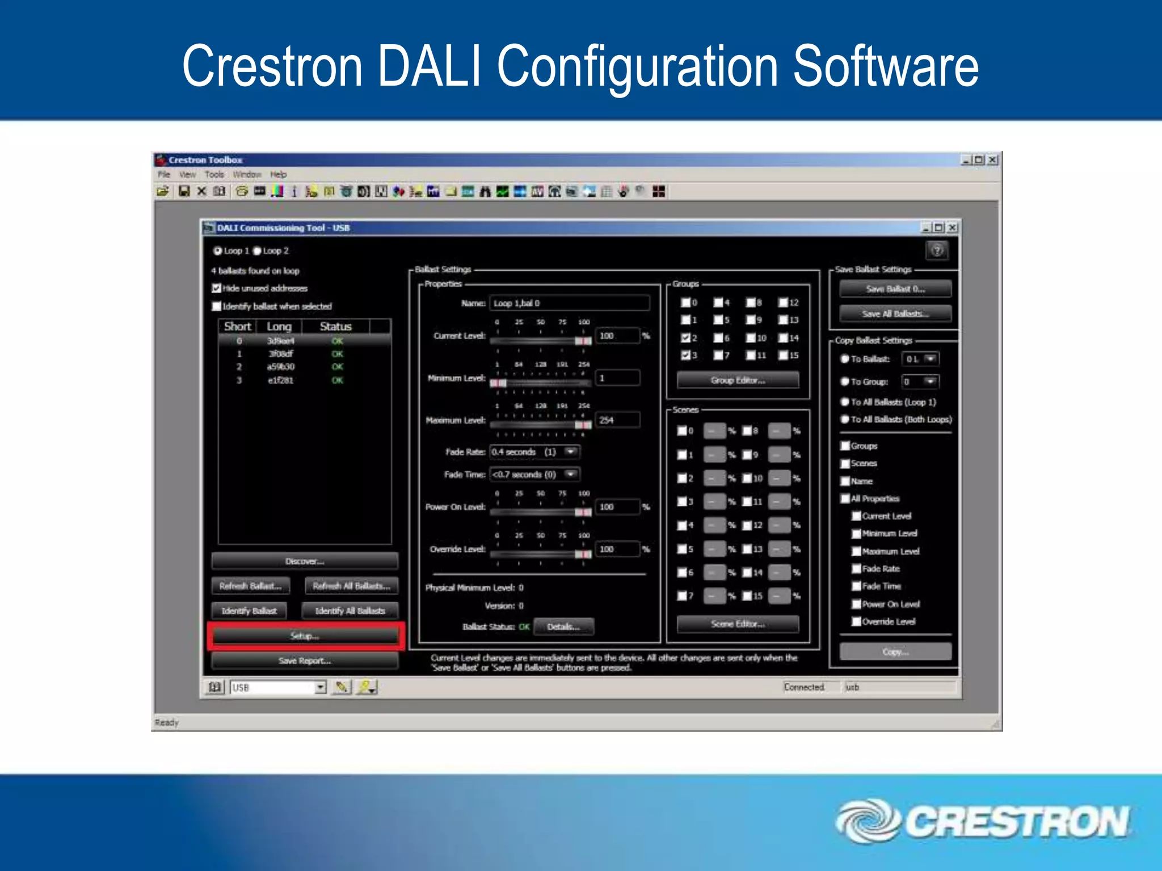Uncheck group 2 checkbox in Groups
1162x871 pixels.
[685, 338]
